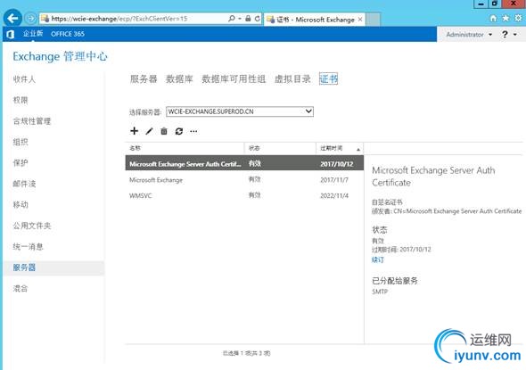Image resolution: width=526 pixels, height=370 pixels.
Task: Open 统一消息 in the left navigation
Action: point(29,247)
